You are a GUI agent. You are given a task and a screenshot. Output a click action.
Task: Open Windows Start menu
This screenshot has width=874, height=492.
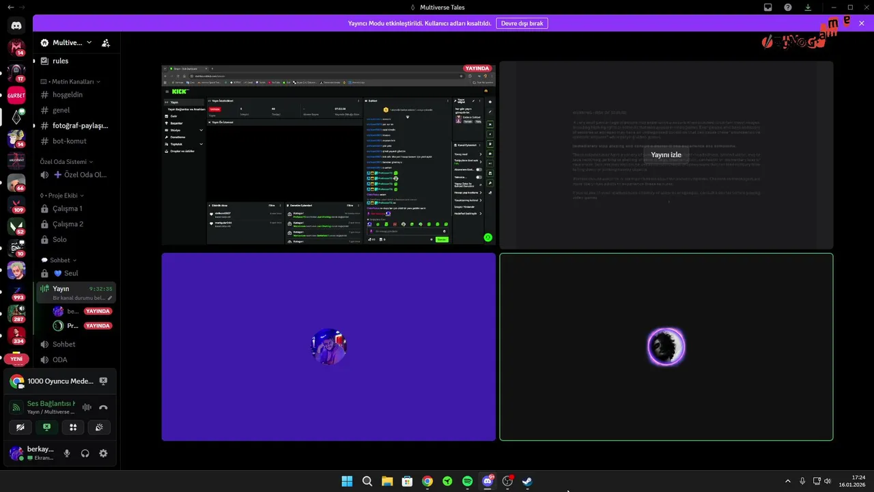click(x=347, y=481)
